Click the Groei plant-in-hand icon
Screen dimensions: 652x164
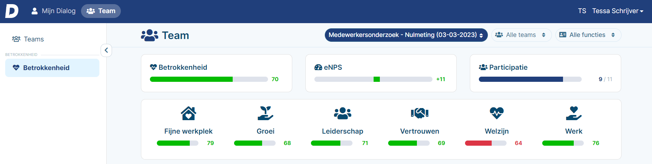[266, 113]
